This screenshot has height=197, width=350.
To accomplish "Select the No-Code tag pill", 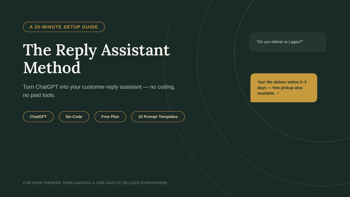I will pyautogui.click(x=74, y=116).
